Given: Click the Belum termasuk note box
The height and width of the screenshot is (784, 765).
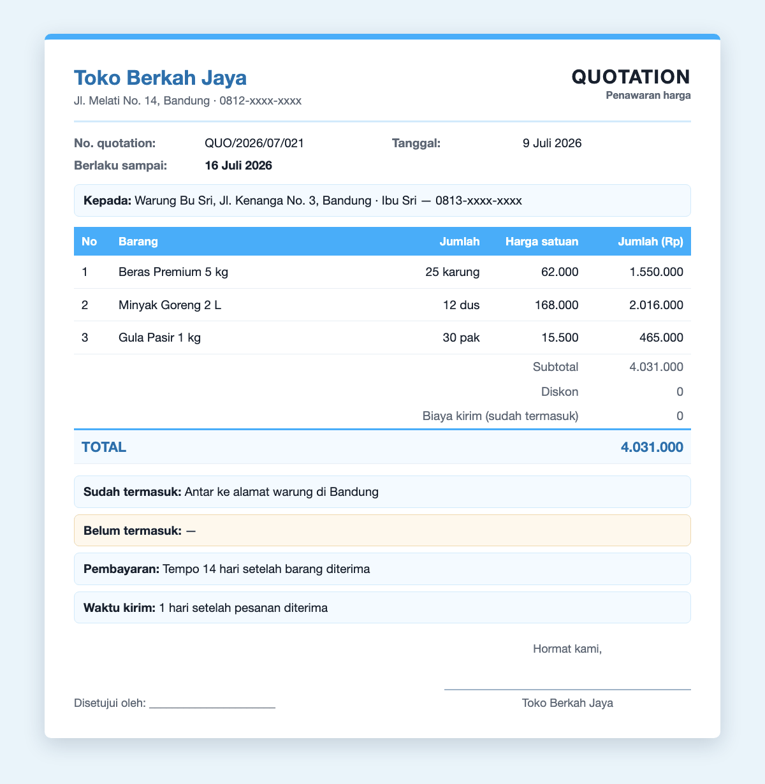Looking at the screenshot, I should tap(382, 530).
